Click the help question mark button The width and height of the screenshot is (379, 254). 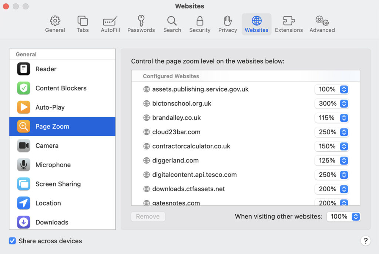pyautogui.click(x=366, y=241)
